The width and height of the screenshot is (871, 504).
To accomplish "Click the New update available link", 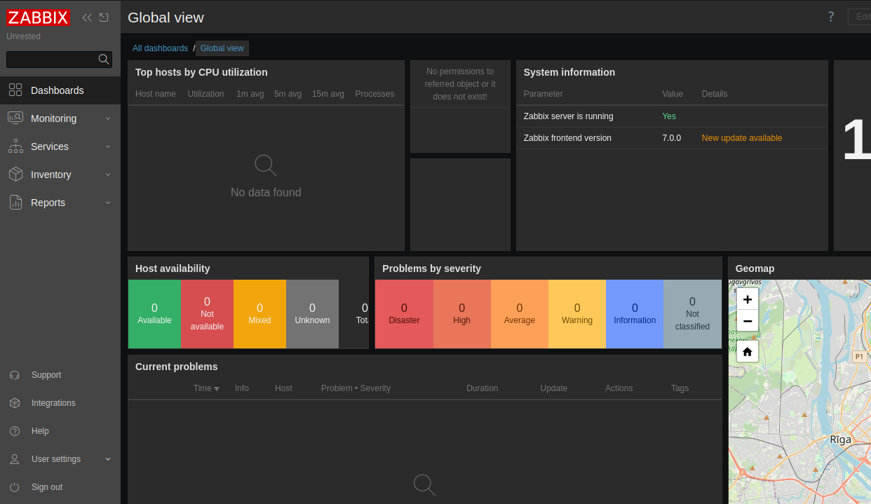I will click(x=741, y=138).
